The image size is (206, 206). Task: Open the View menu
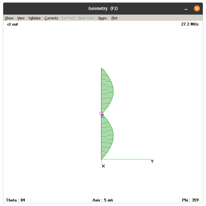[21, 18]
